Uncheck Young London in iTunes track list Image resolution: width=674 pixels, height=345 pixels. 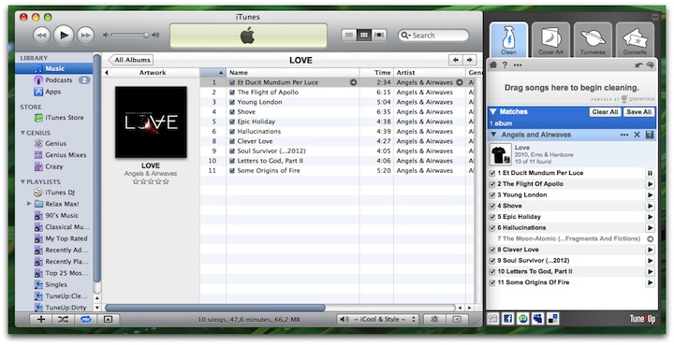[232, 102]
